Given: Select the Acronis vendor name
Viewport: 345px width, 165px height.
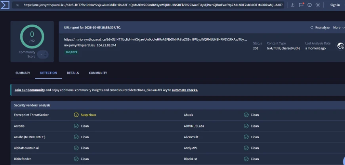Looking at the screenshot, I should [19, 126].
